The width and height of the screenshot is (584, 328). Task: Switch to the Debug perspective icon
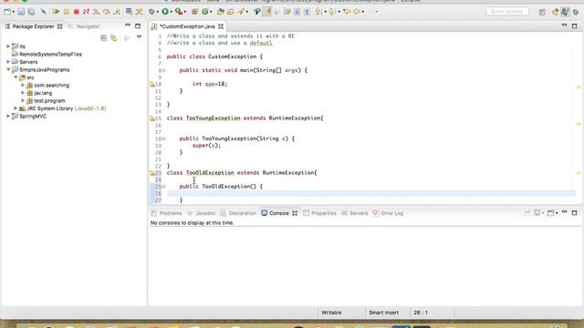[x=576, y=12]
